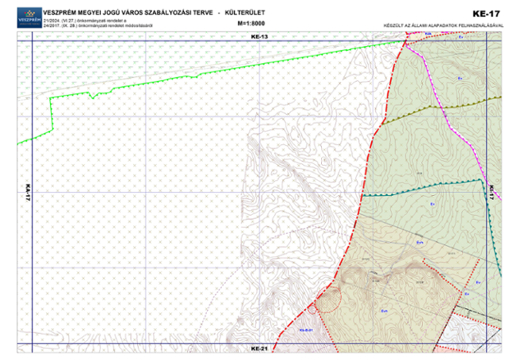Click the KE-17 sheet number top right
The image size is (509, 360).
(x=484, y=13)
